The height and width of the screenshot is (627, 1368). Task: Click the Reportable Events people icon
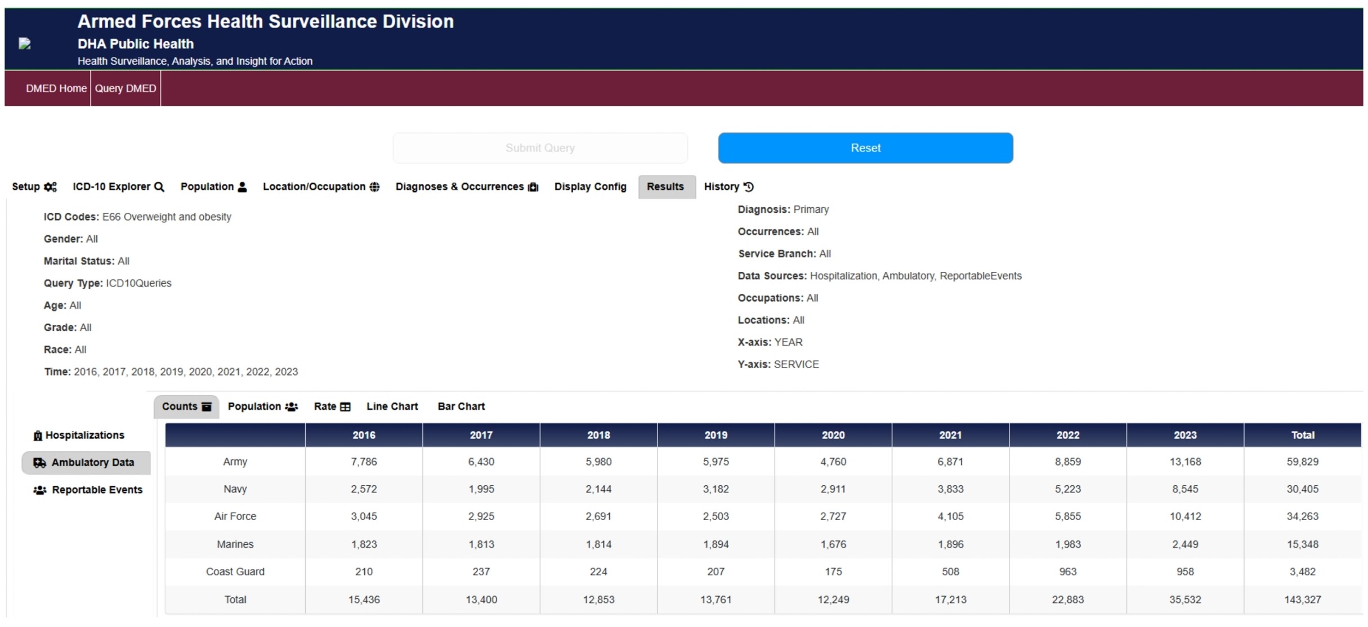click(x=39, y=490)
